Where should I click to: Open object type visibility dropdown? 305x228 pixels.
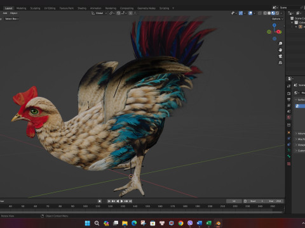click(234, 13)
